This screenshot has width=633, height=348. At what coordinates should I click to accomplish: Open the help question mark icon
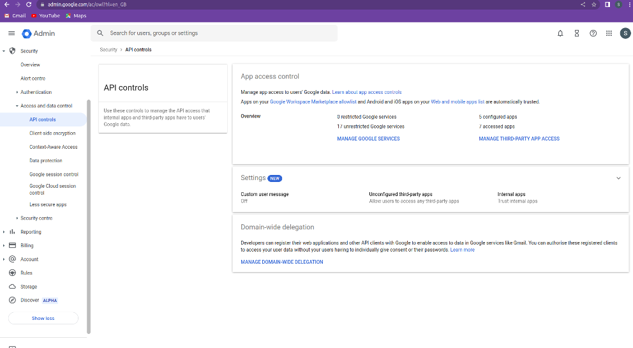[593, 34]
